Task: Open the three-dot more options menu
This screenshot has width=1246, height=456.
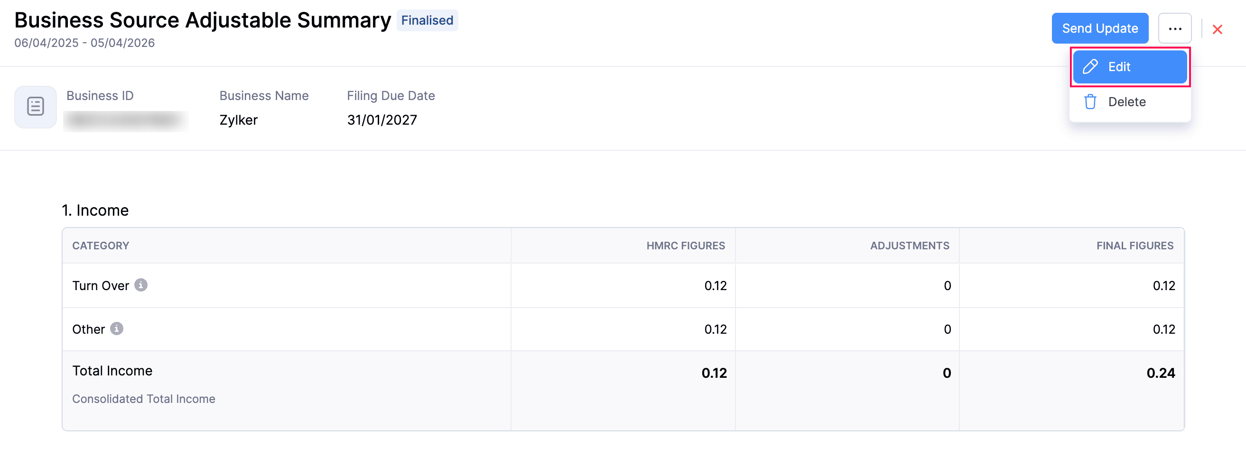Action: [1174, 28]
